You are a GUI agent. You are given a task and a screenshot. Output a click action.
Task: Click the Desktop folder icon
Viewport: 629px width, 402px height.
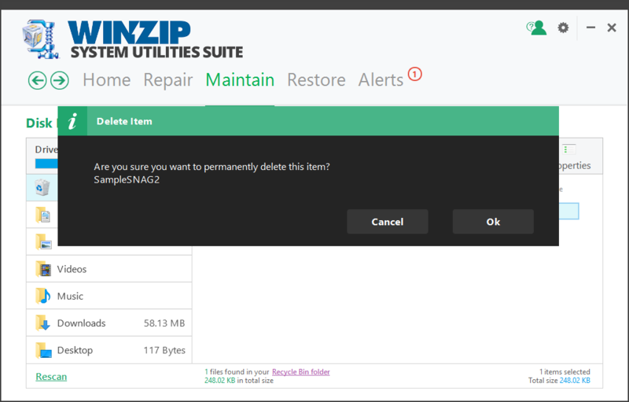[x=43, y=350]
